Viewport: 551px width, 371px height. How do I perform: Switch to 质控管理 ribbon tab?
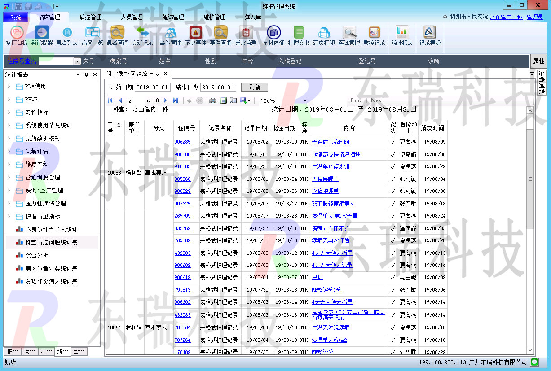click(90, 17)
